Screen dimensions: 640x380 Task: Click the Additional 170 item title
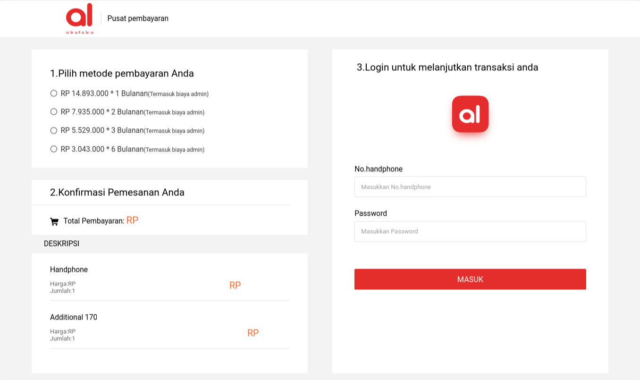click(74, 317)
